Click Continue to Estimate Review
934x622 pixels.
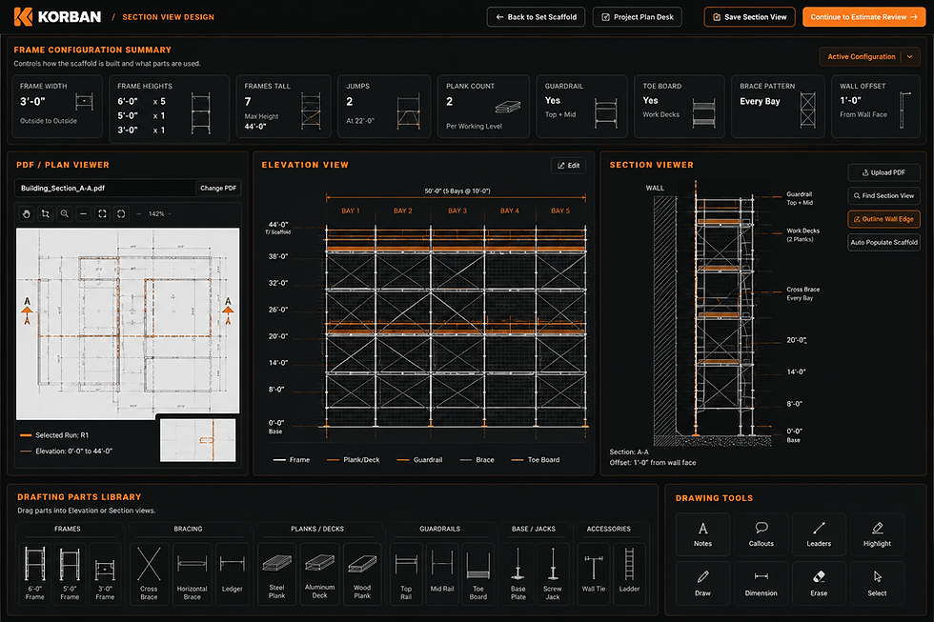pyautogui.click(x=863, y=17)
